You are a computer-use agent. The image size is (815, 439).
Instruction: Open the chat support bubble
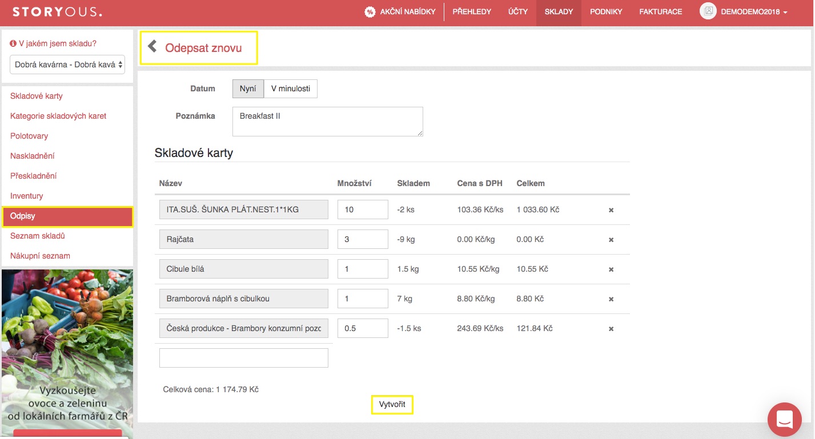pos(785,420)
